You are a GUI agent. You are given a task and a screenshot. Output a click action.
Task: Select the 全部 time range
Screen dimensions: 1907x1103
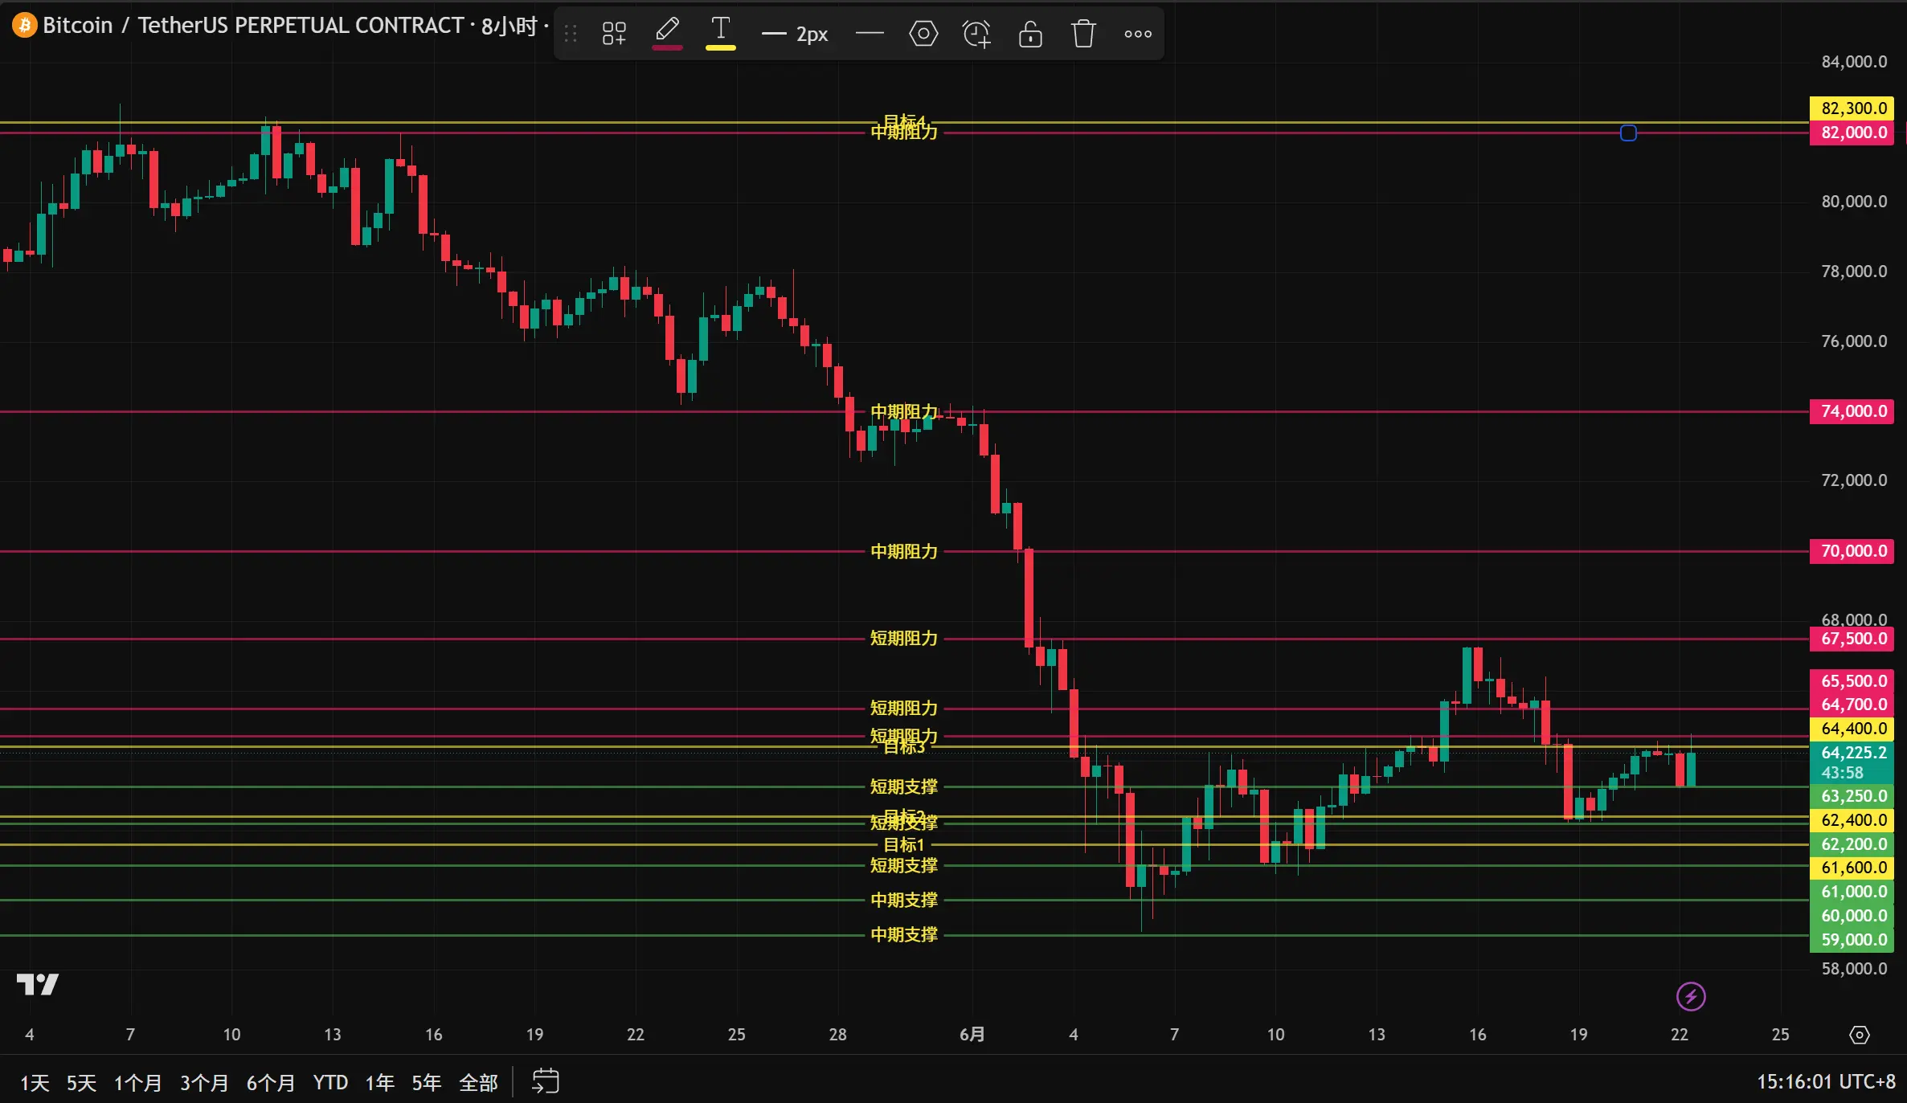(478, 1083)
